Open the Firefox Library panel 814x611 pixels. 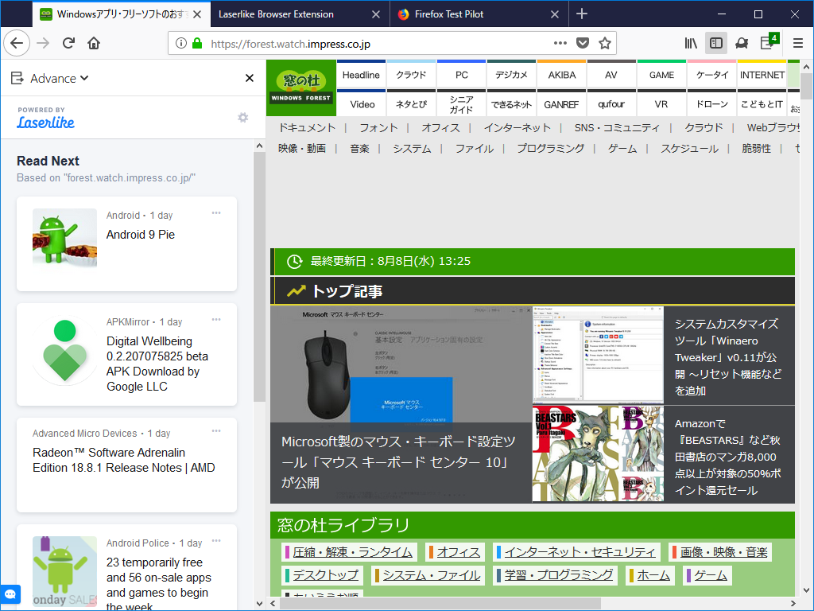point(691,45)
